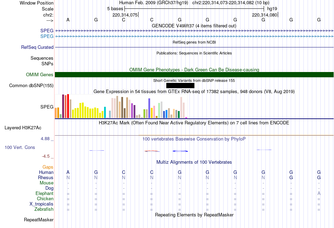Click the Repeating Elements by RepeatMasker title
This screenshot has height=228, width=334.
point(194,215)
